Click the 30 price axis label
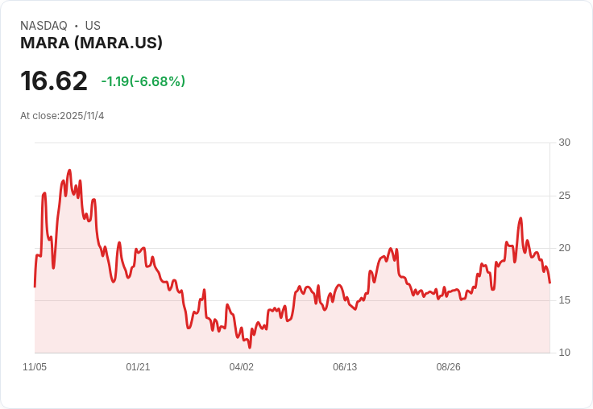 pyautogui.click(x=564, y=143)
